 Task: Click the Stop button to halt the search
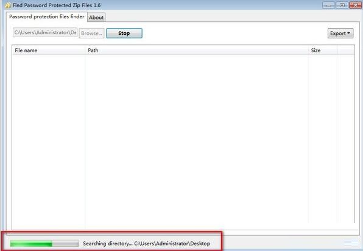coord(124,33)
